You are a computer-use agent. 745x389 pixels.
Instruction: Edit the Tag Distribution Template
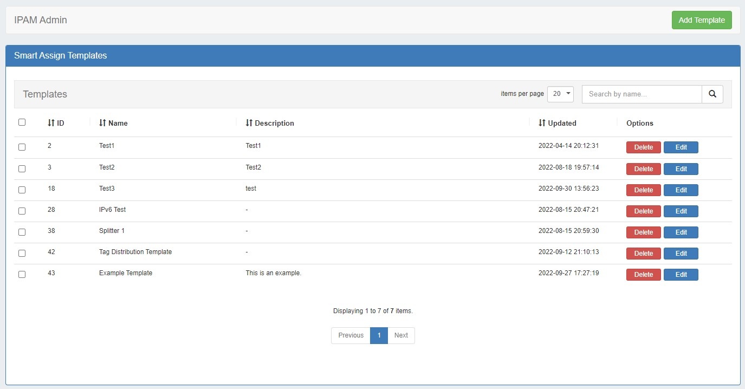click(x=681, y=254)
